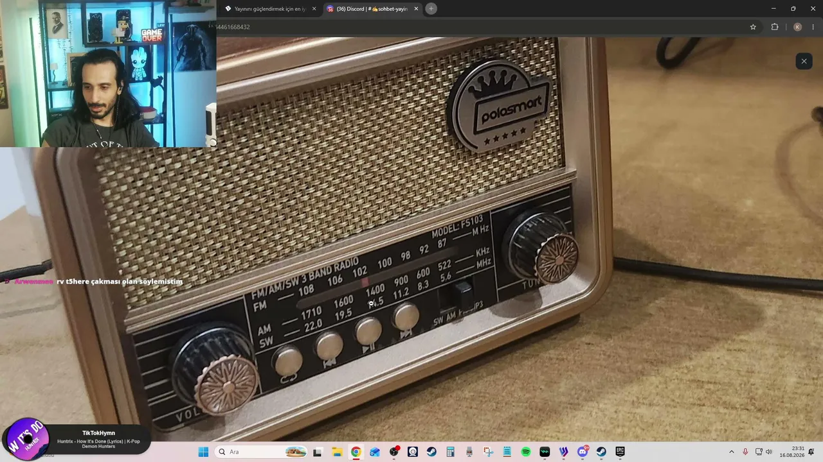Open the Steam icon beside Calculator

[x=431, y=452]
